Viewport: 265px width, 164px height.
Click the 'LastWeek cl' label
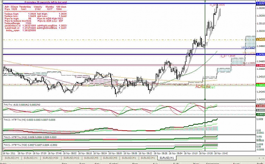(x=12, y=28)
